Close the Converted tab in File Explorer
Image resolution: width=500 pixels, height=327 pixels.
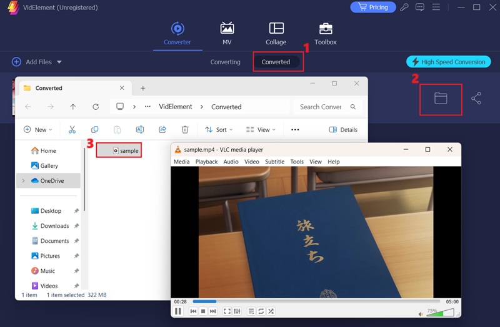click(122, 88)
